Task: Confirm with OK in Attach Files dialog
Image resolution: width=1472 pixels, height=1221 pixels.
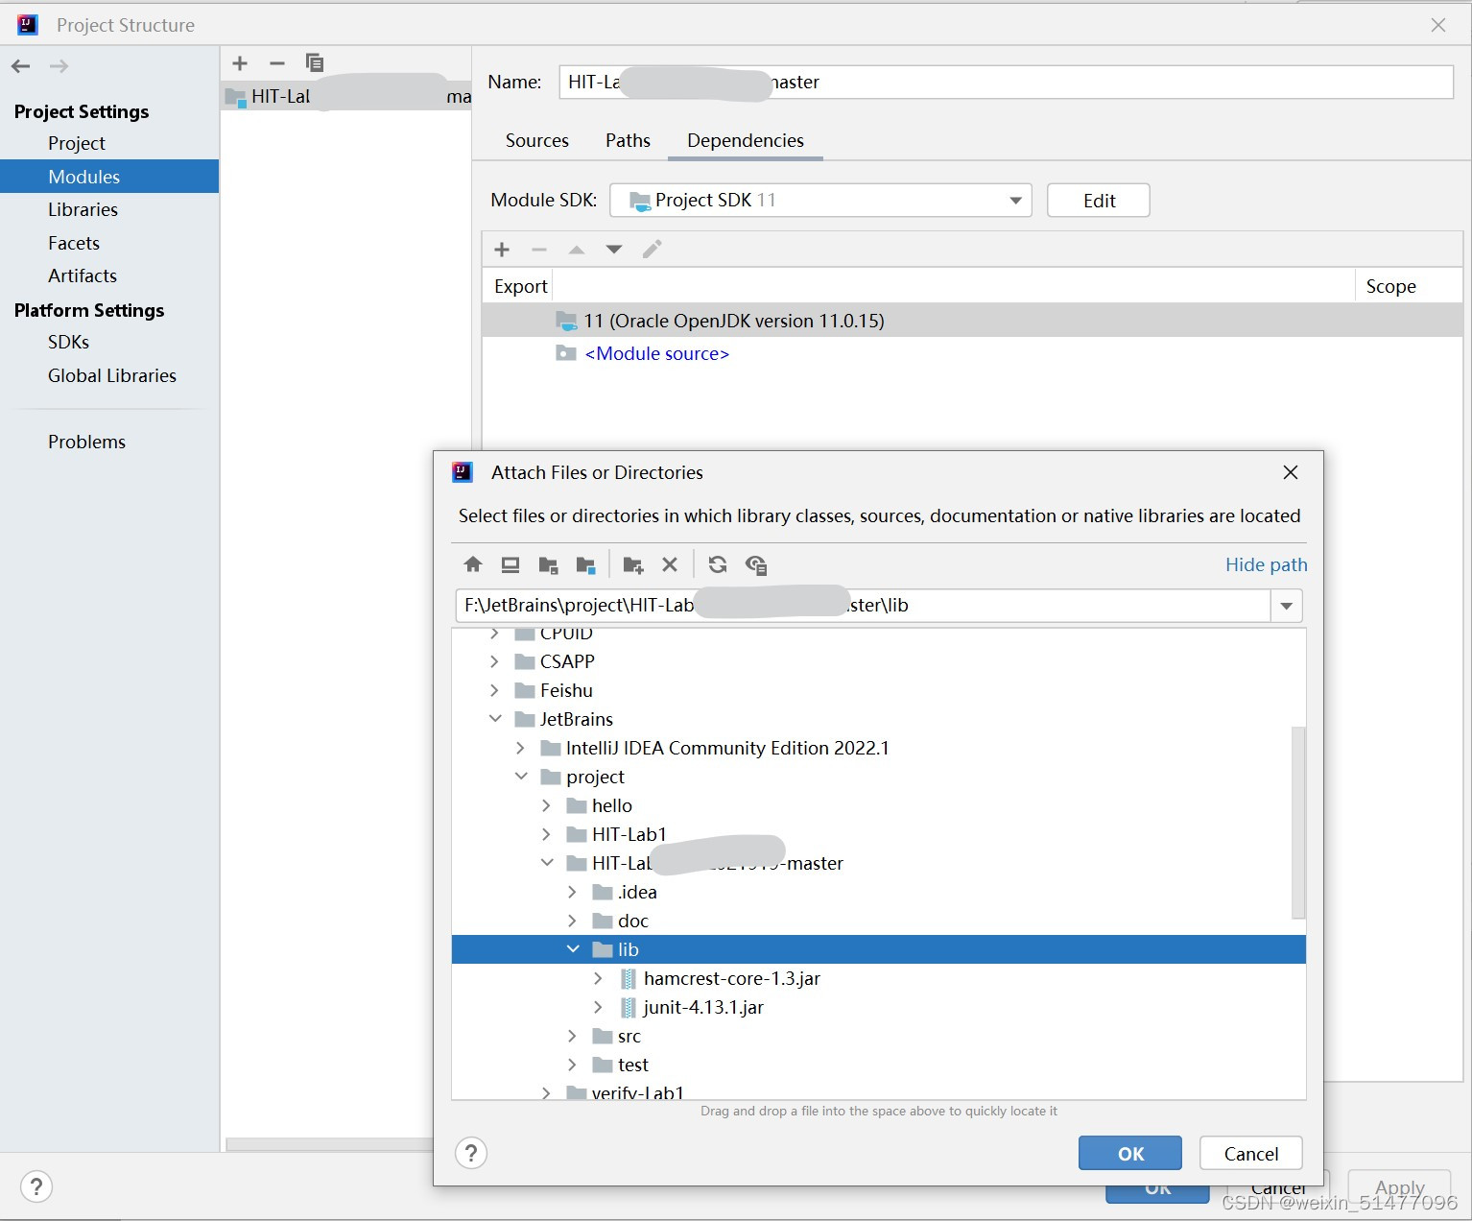Action: point(1130,1153)
